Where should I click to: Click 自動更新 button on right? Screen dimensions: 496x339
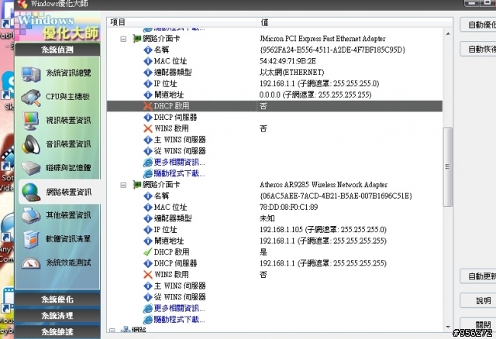point(478,276)
